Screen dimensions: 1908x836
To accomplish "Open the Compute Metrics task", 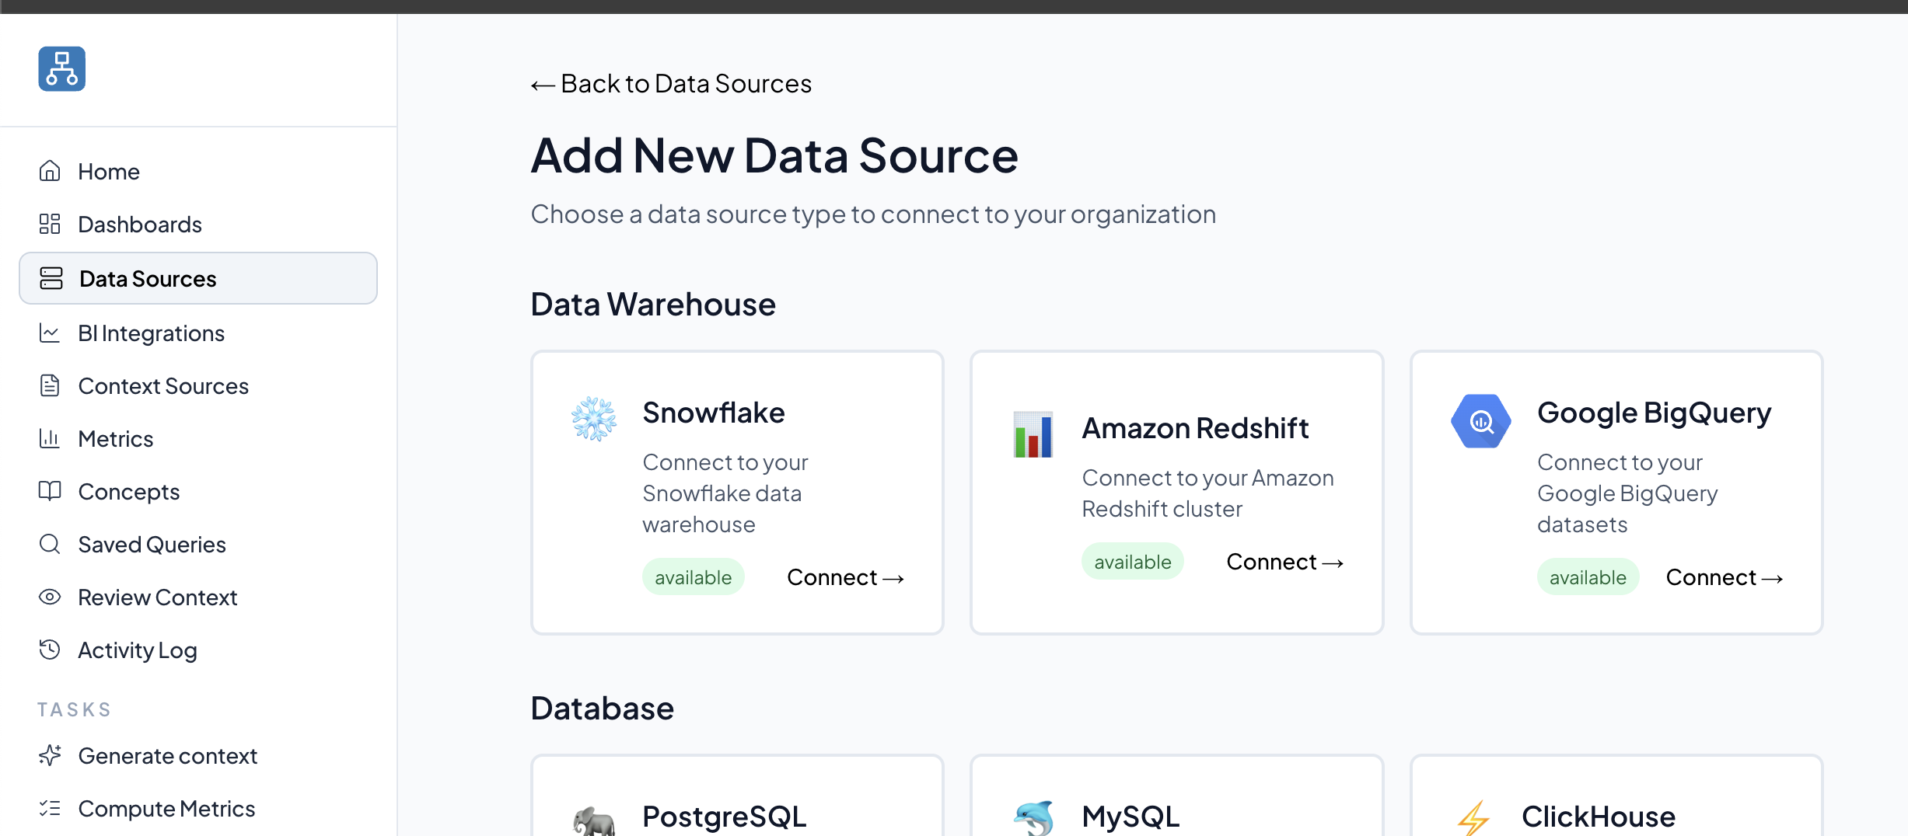I will [x=166, y=808].
